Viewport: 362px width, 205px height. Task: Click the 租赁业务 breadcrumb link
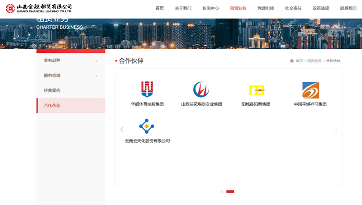pos(314,61)
